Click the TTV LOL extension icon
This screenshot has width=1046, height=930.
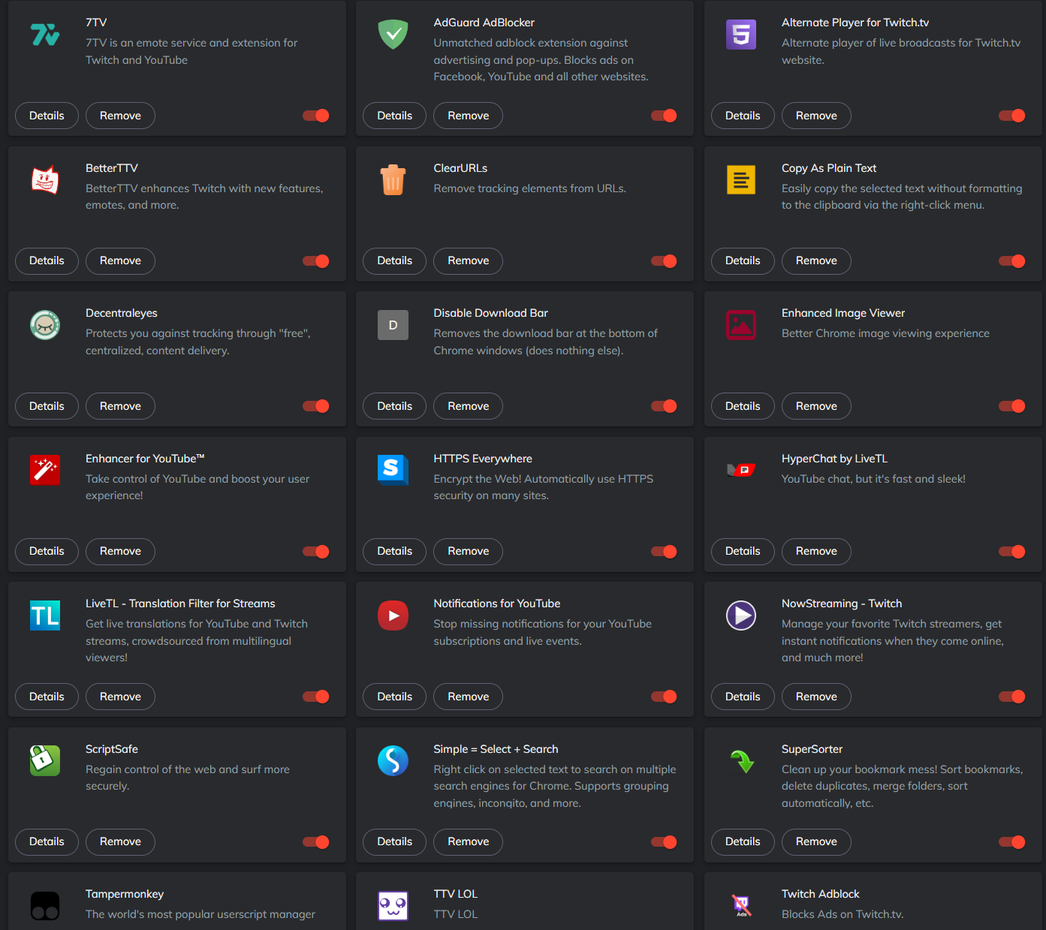pyautogui.click(x=393, y=906)
